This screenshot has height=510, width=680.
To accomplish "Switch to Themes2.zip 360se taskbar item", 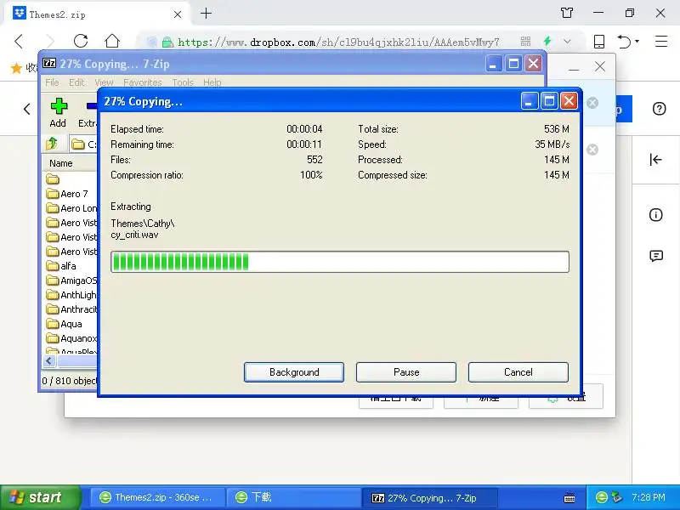I will click(x=157, y=497).
